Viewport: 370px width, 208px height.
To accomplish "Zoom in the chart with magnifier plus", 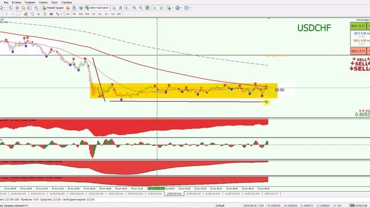I will coord(134,8).
